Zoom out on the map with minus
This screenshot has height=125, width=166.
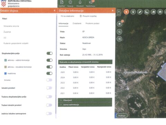(119, 15)
